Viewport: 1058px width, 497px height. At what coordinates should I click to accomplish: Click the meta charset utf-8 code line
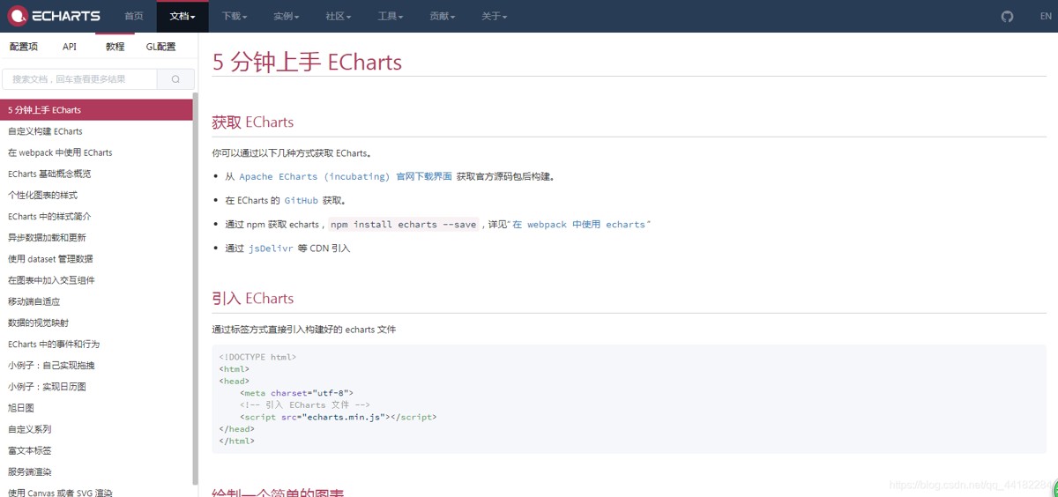pyautogui.click(x=296, y=393)
